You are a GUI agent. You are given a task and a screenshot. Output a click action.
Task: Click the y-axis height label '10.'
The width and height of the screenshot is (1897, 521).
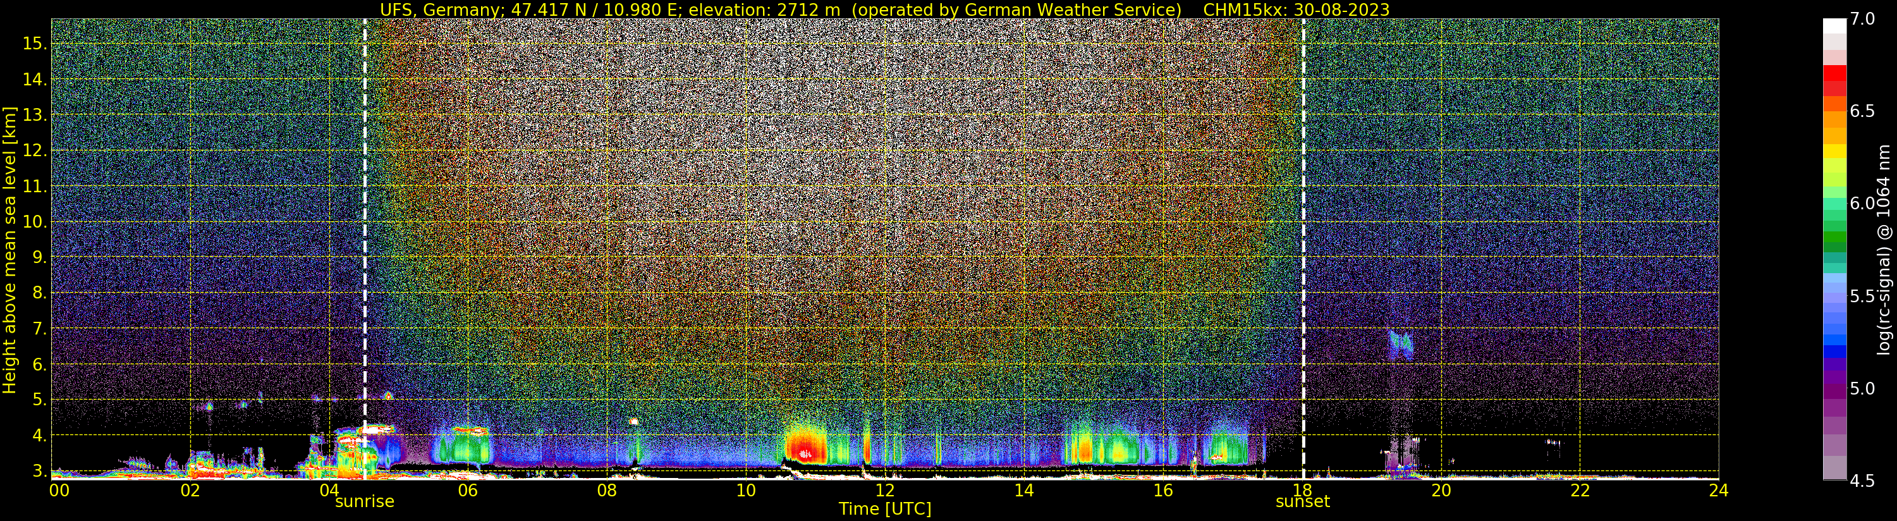[35, 222]
